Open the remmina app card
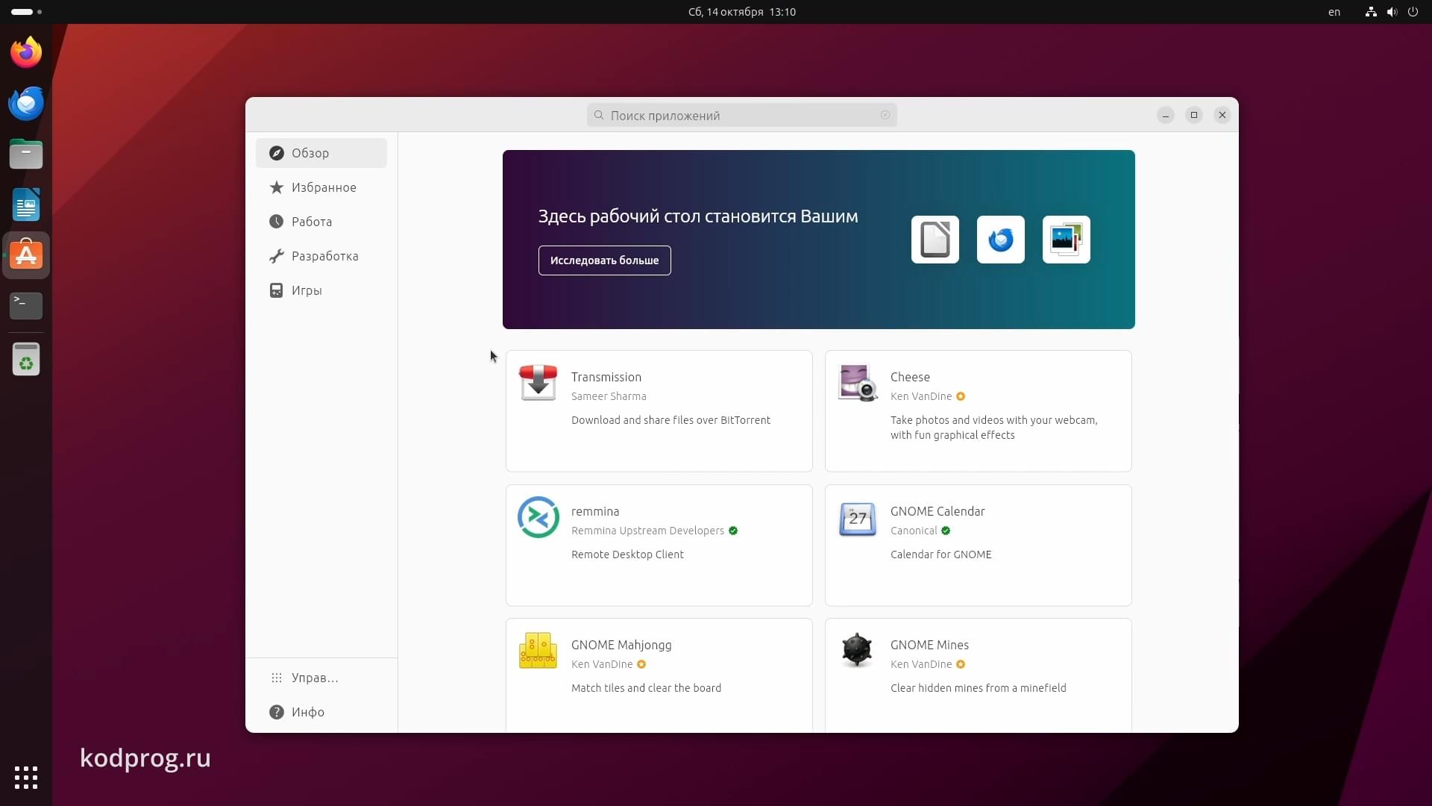The width and height of the screenshot is (1432, 806). (659, 546)
